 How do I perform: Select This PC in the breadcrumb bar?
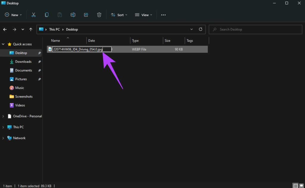(55, 29)
